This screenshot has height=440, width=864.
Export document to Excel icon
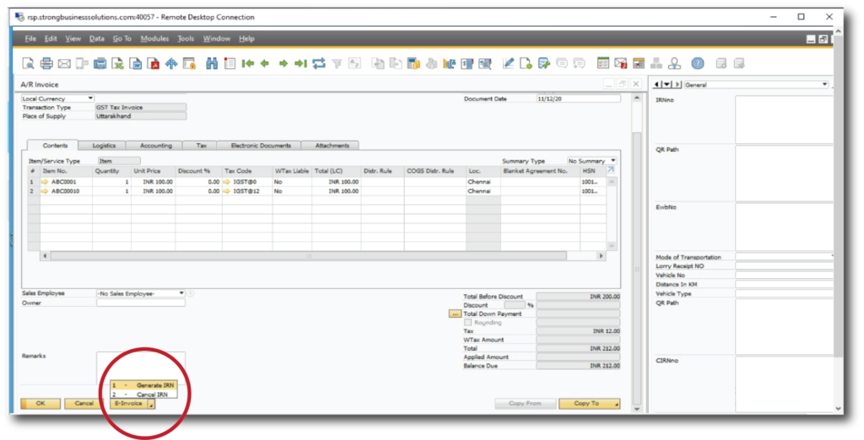(x=119, y=63)
